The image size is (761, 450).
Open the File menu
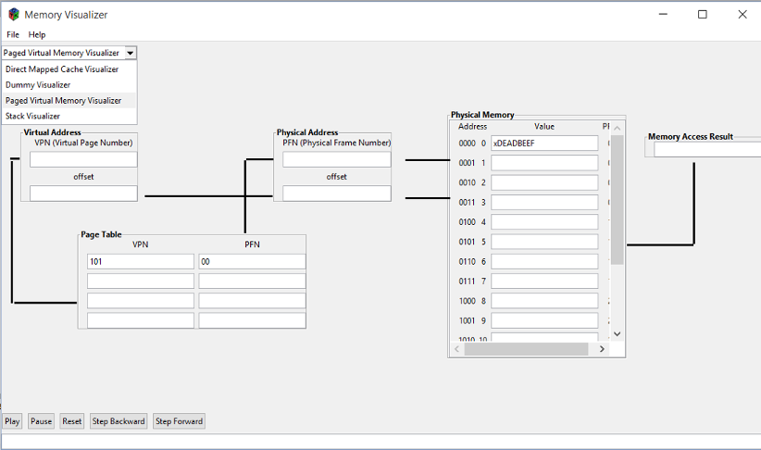point(13,34)
